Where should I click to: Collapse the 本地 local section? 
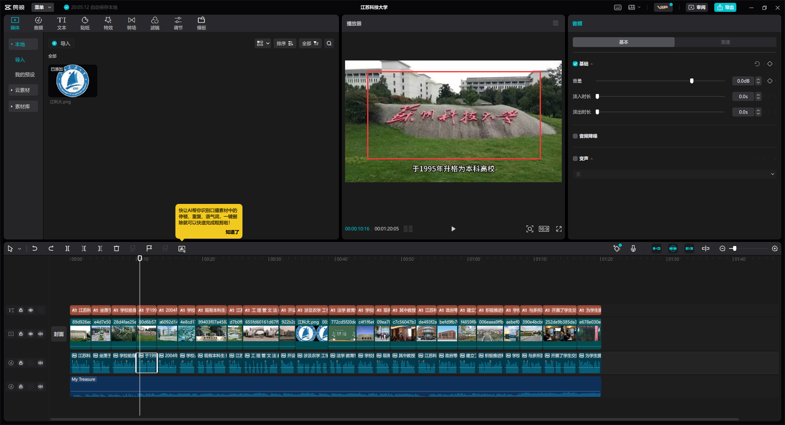tap(23, 44)
